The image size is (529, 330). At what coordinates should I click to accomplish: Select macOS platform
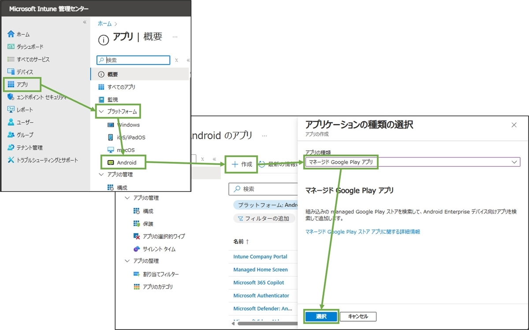(x=121, y=150)
